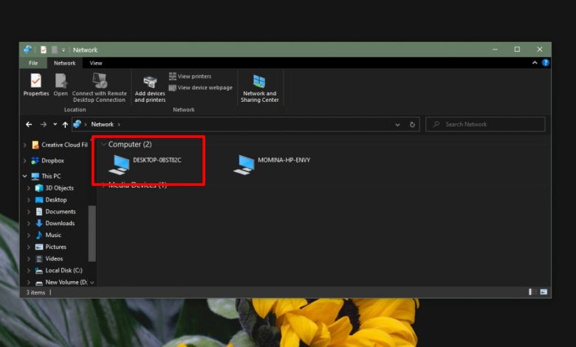Screen dimensions: 576x347
Task: Click the Open icon in ribbon
Action: pyautogui.click(x=61, y=84)
